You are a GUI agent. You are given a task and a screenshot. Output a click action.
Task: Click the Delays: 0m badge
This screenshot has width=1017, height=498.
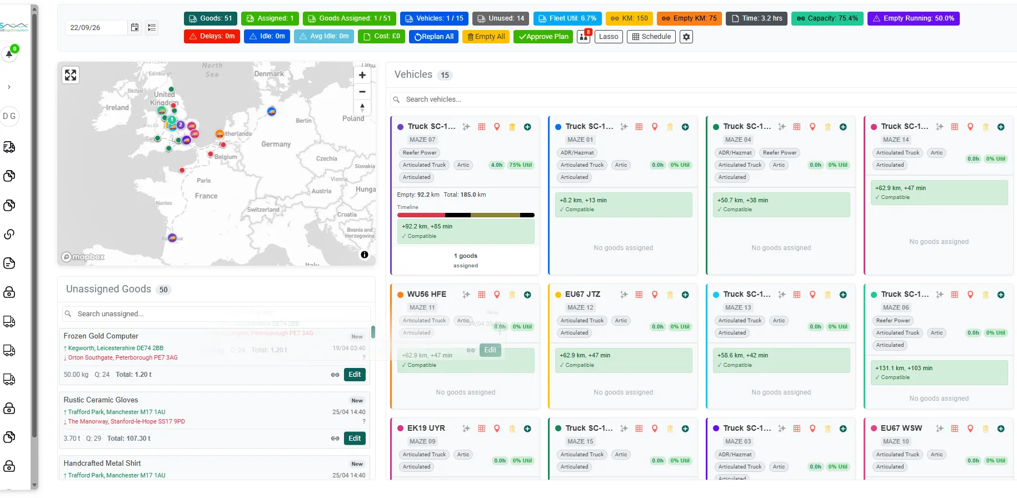[x=212, y=37]
